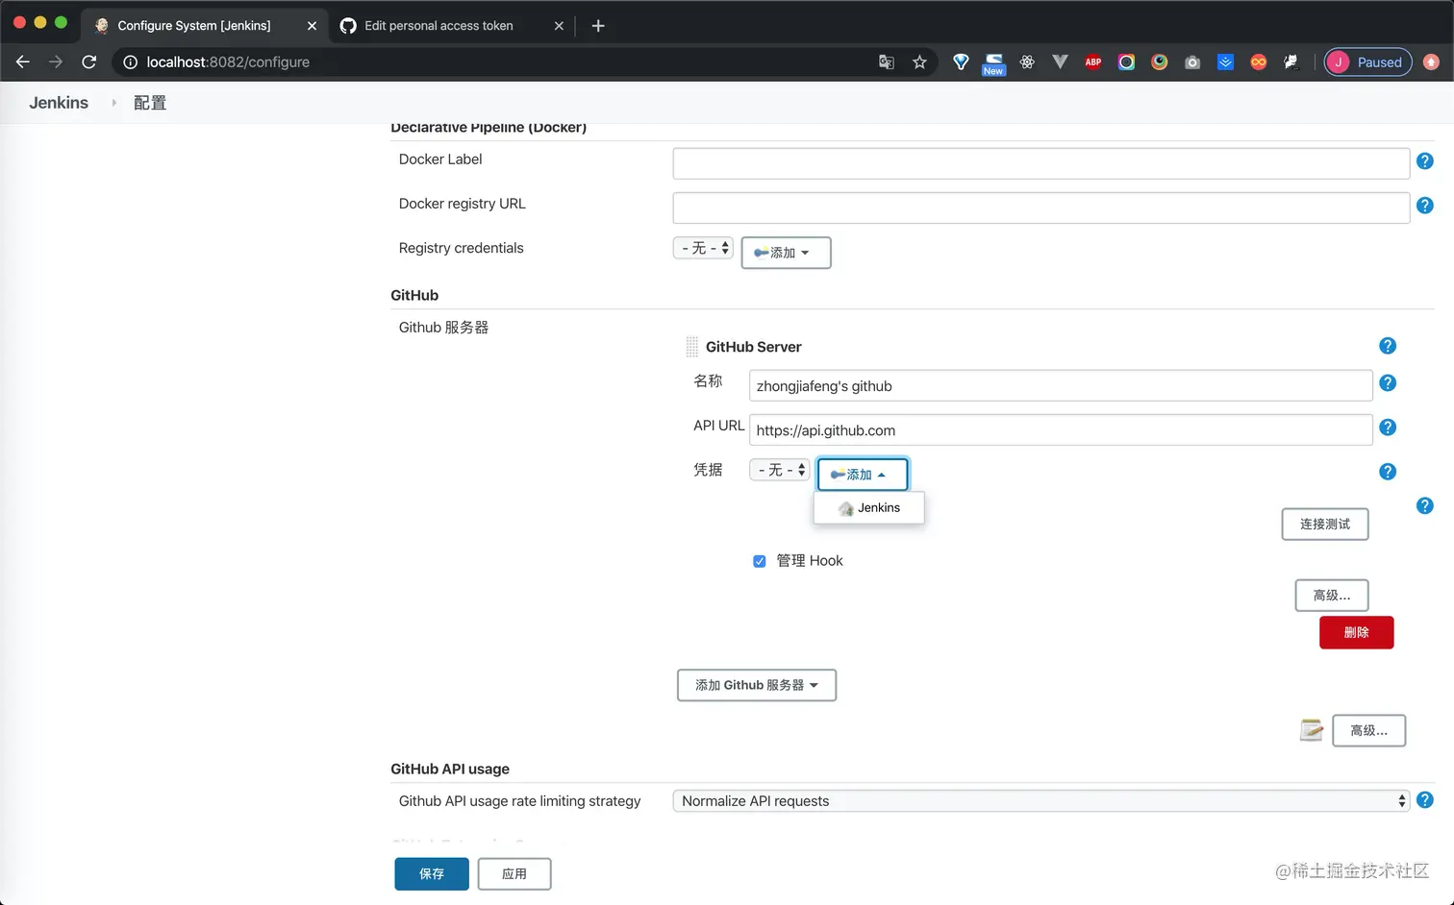
Task: Click 高级 button below 管理 Hook
Action: pos(1332,596)
